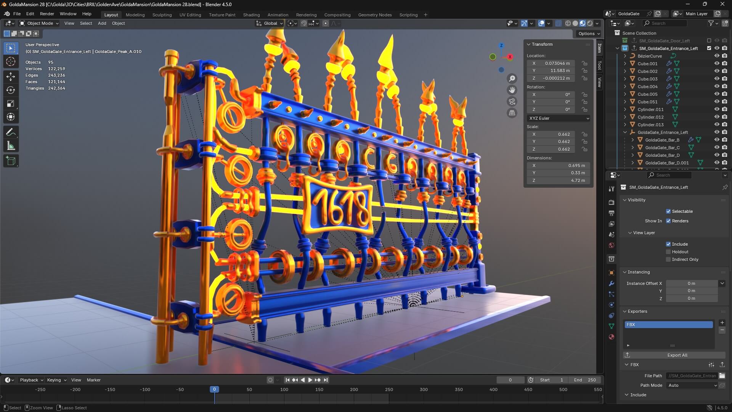Select the Measure tool

(x=11, y=145)
